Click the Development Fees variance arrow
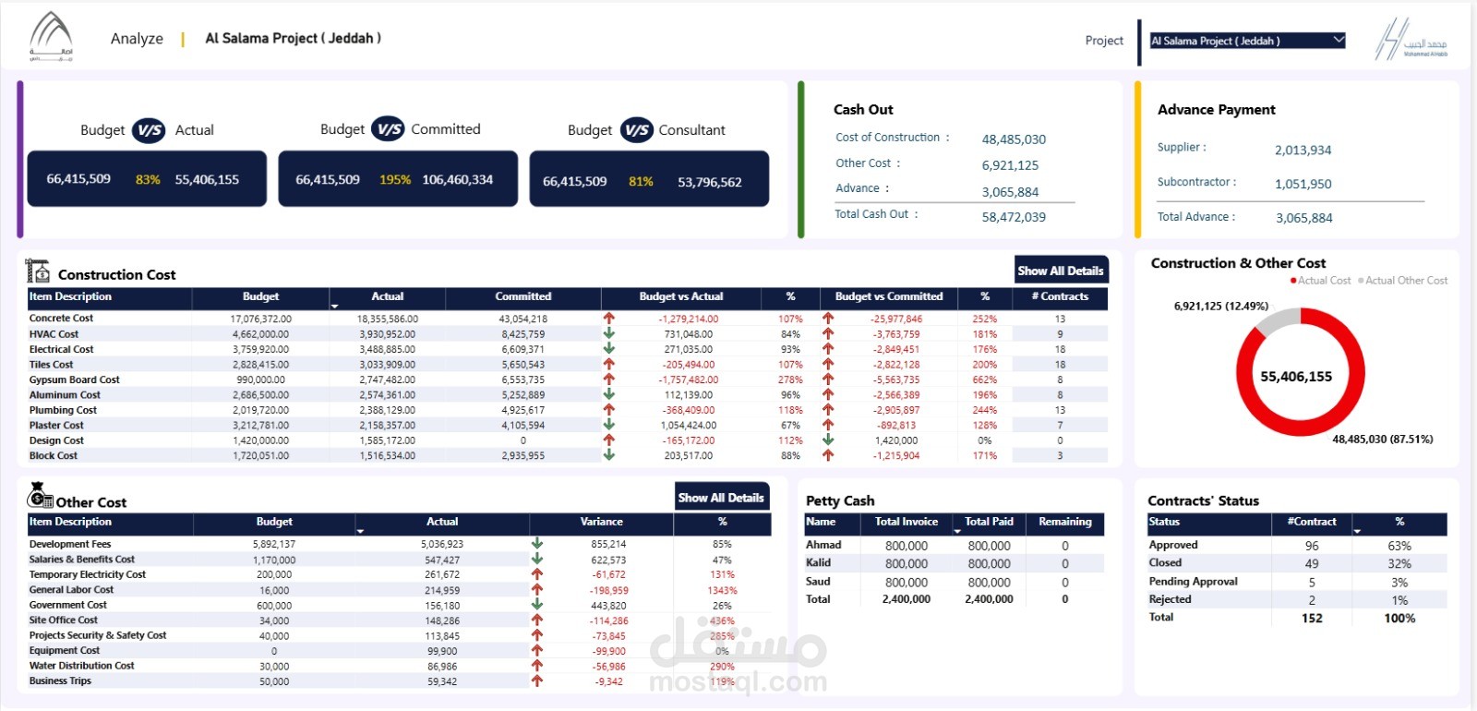The height and width of the screenshot is (711, 1477). 537,544
